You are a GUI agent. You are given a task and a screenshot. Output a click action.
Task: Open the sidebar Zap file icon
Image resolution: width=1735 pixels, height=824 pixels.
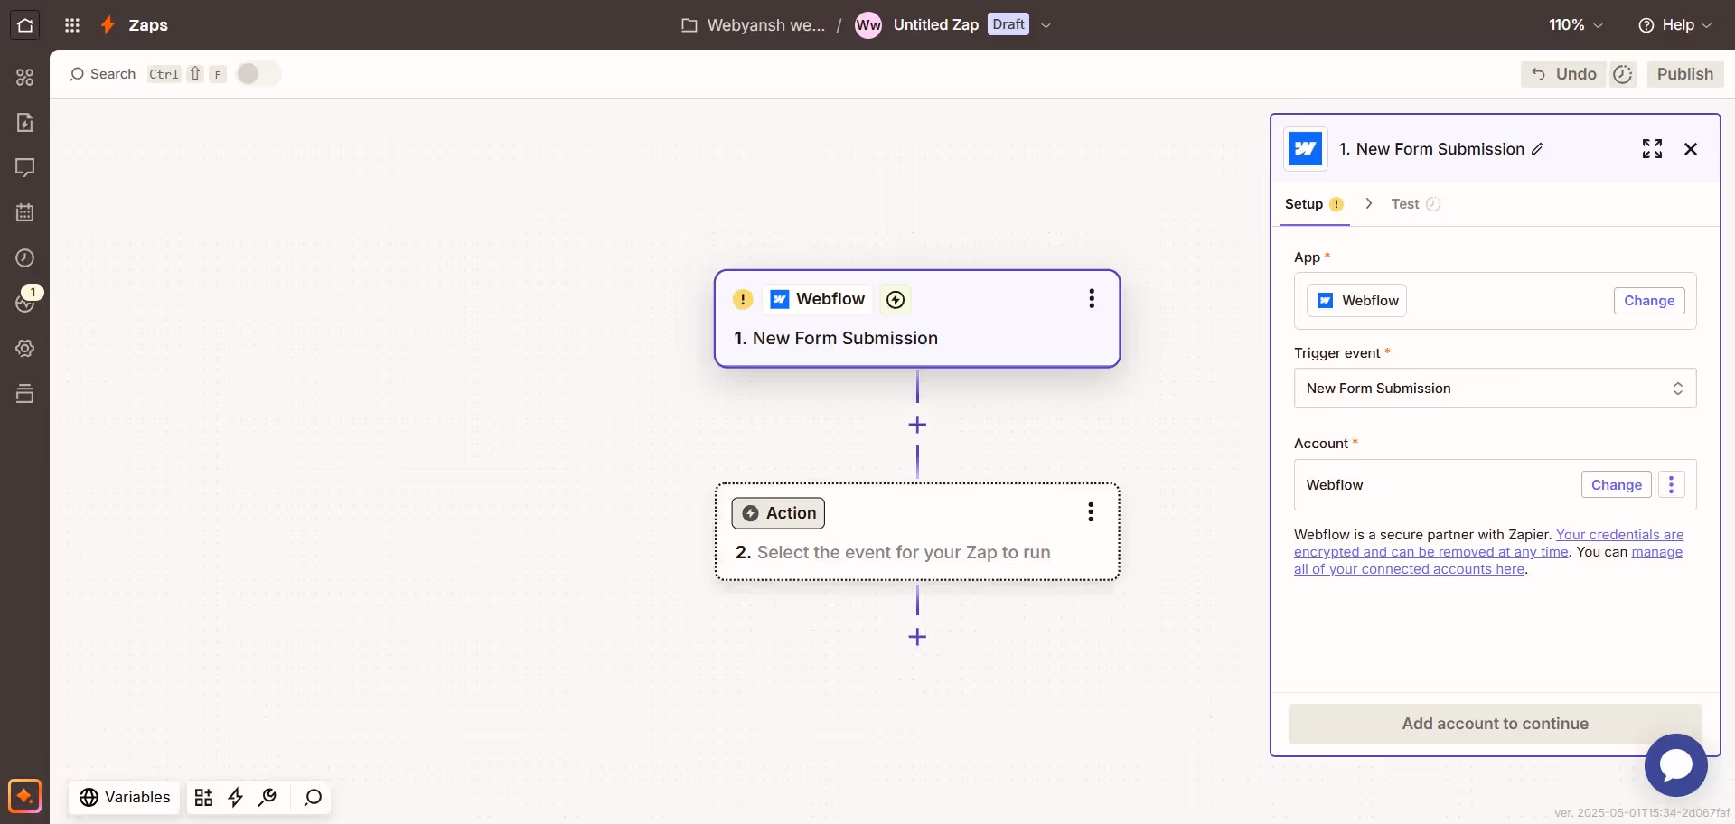tap(25, 123)
